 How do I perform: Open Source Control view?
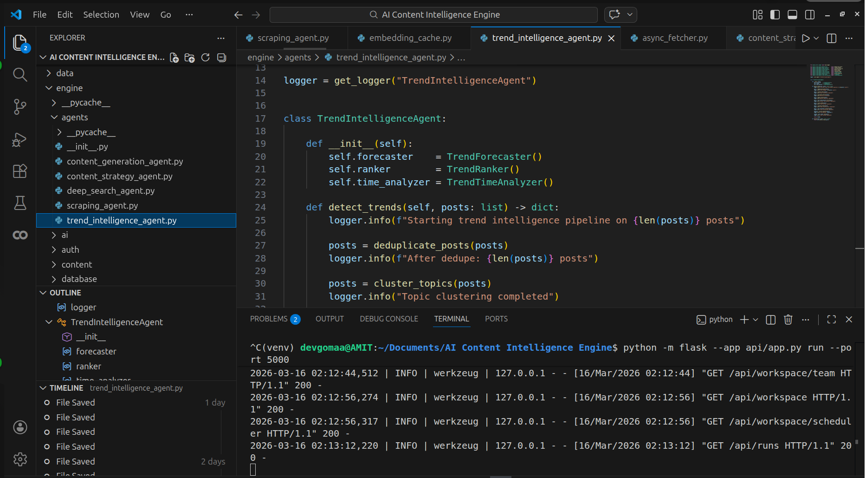tap(19, 107)
